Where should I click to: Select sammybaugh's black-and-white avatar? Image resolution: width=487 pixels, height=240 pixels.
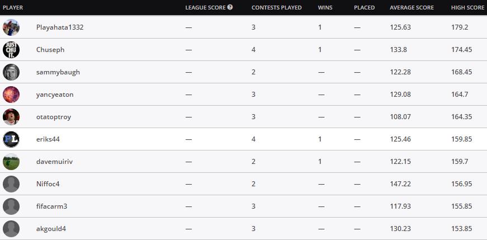(x=11, y=72)
